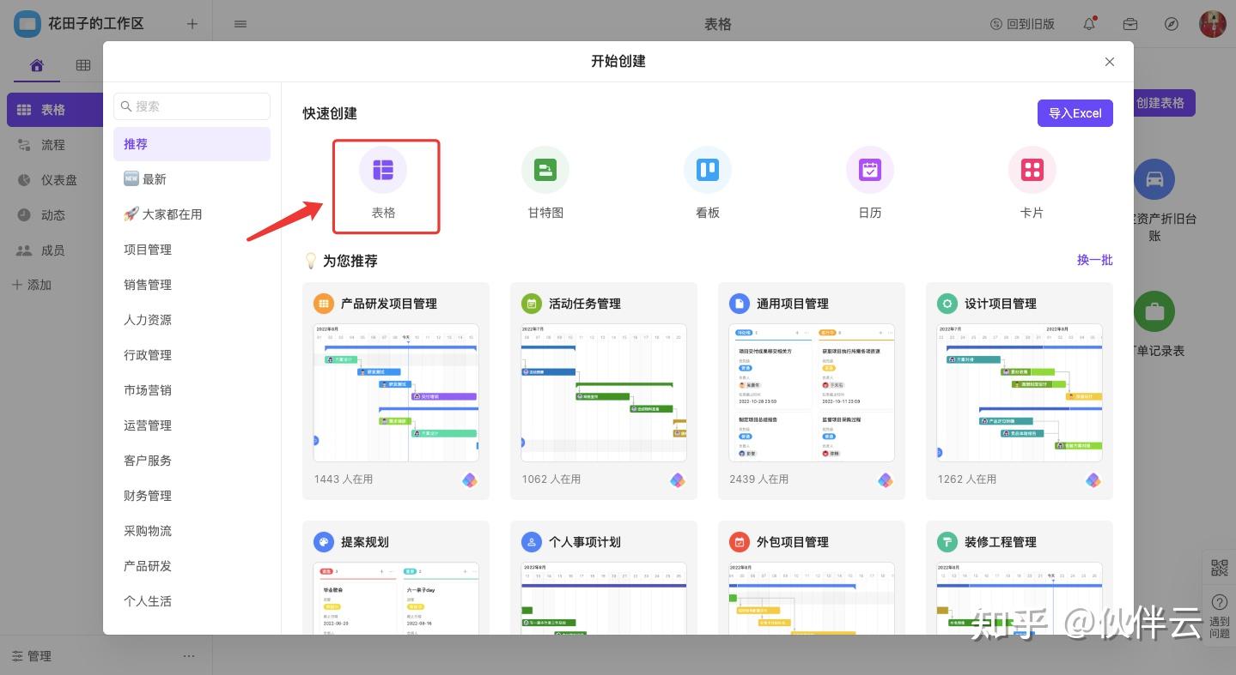Click the 创建表格 button behind the dialog
This screenshot has width=1236, height=675.
click(x=1165, y=103)
